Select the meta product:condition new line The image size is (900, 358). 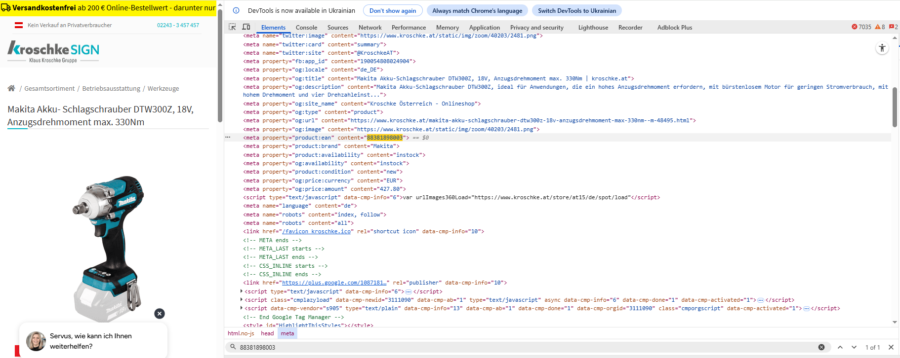tap(323, 172)
